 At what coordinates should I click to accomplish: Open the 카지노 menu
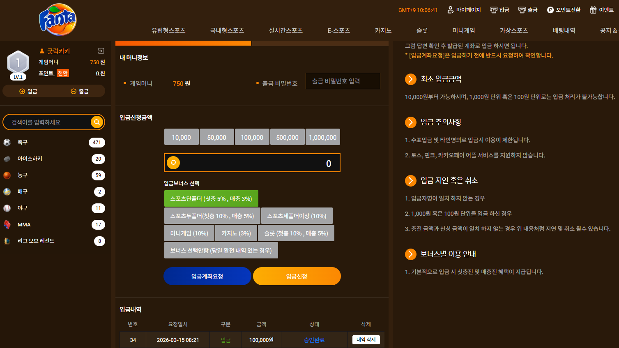(383, 30)
